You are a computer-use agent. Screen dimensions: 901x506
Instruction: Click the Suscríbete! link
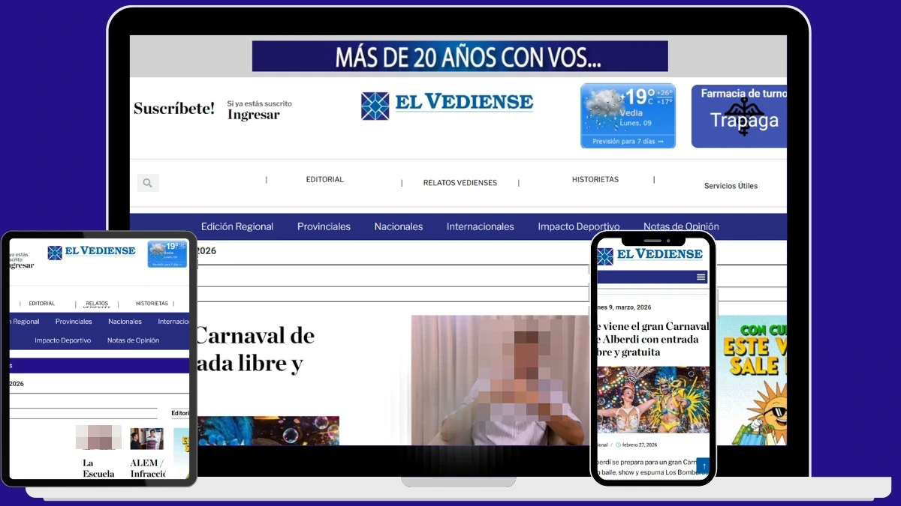(x=174, y=108)
